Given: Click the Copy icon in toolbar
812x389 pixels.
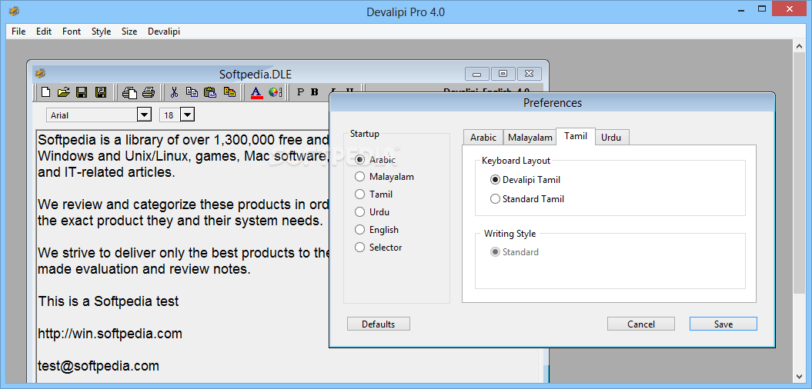Looking at the screenshot, I should [x=192, y=92].
